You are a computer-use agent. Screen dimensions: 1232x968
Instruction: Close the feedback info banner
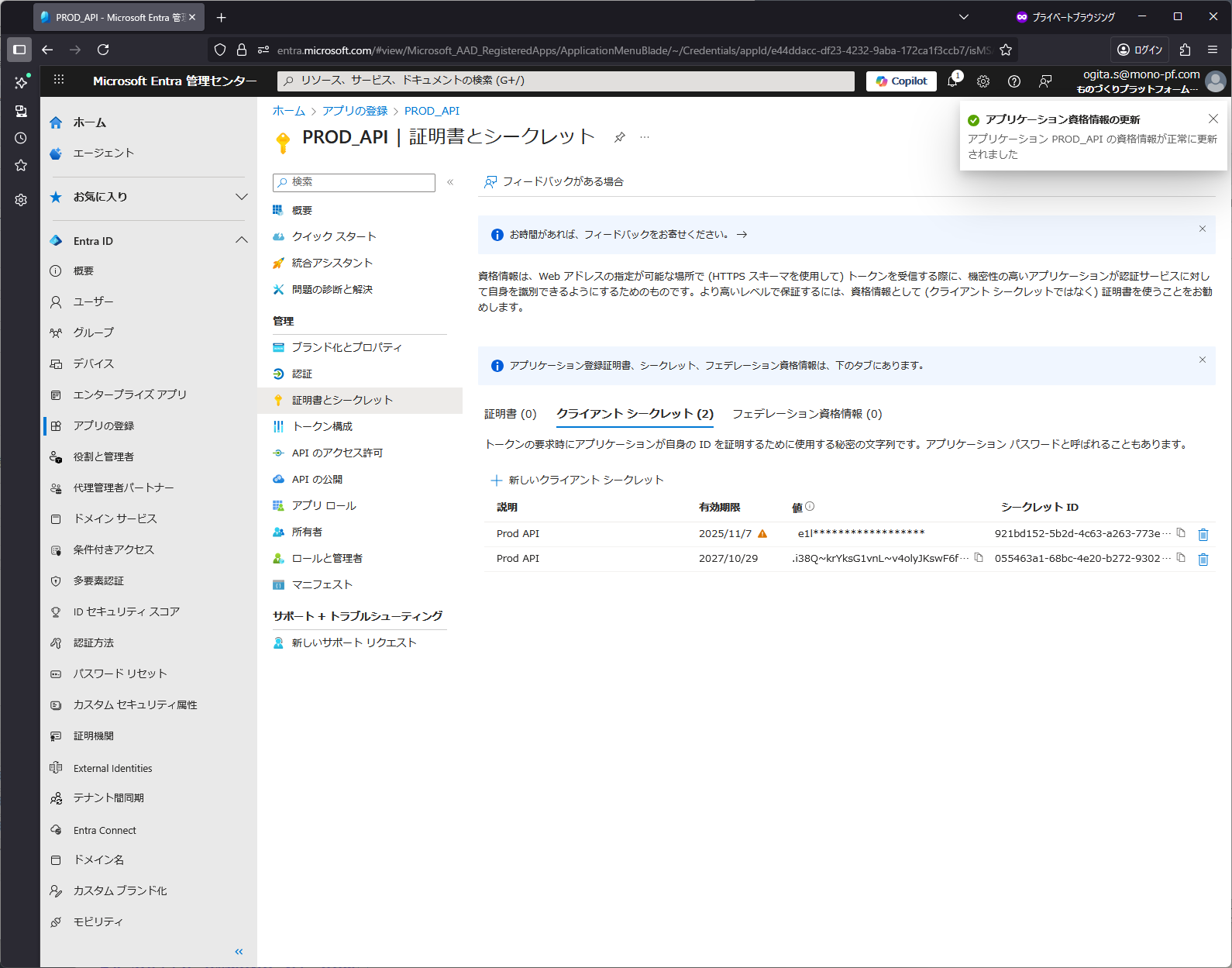click(1202, 229)
